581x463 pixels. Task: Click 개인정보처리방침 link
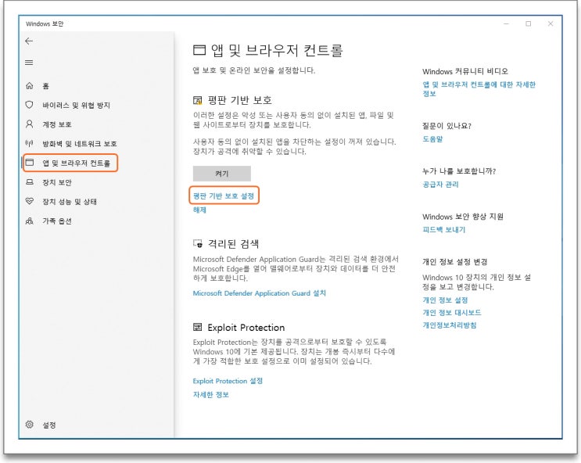[450, 325]
